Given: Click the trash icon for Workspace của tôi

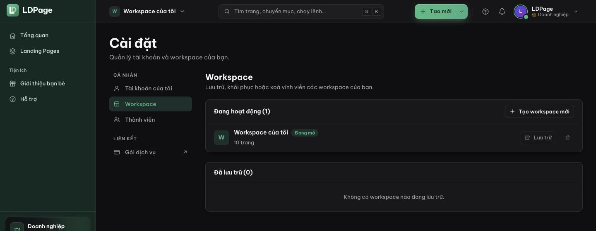Looking at the screenshot, I should [568, 138].
